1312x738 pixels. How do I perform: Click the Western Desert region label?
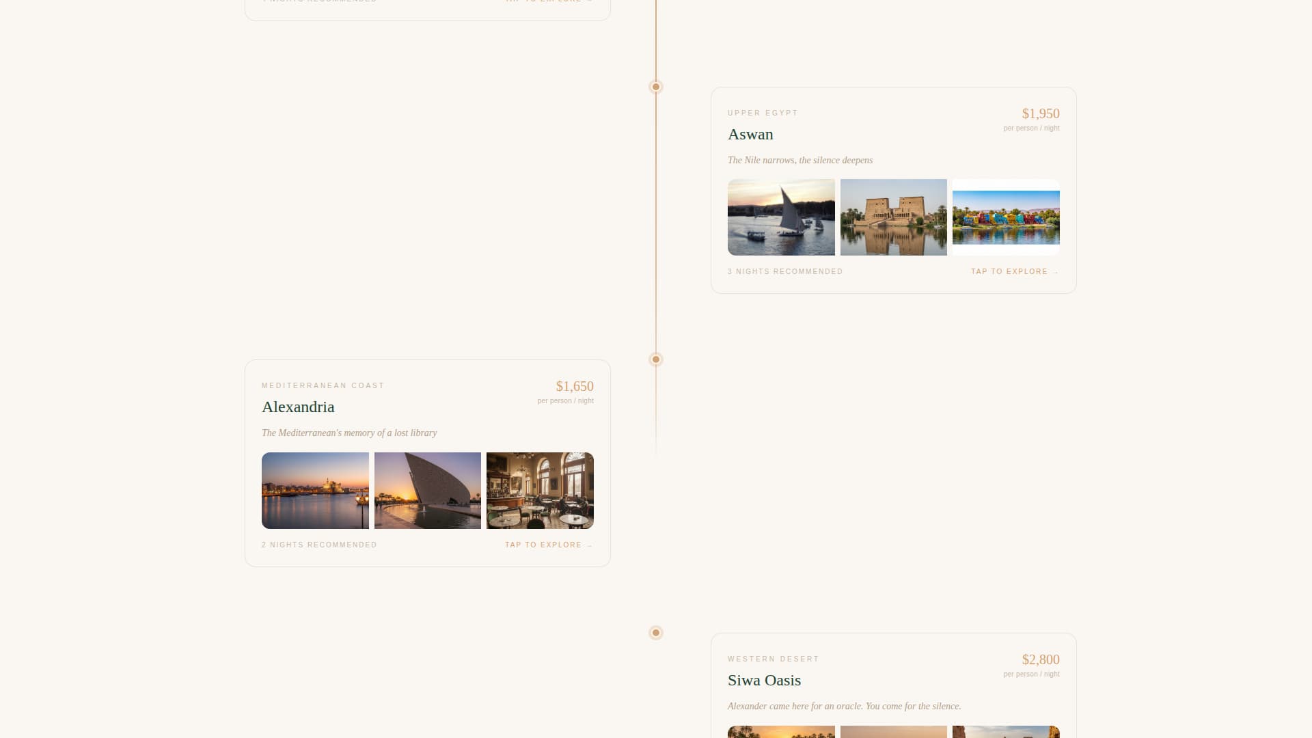click(x=774, y=659)
